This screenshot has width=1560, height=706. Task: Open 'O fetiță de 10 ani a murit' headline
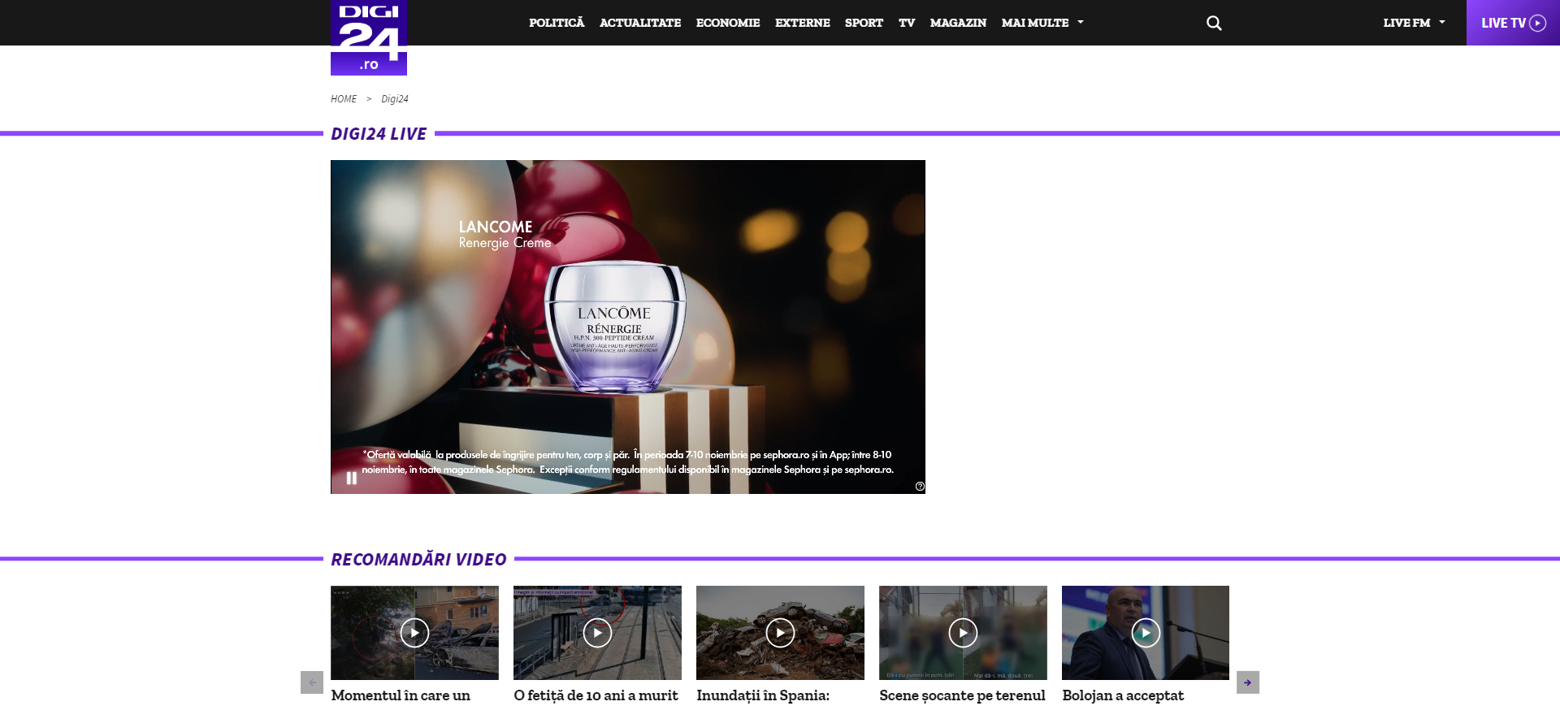click(x=596, y=695)
